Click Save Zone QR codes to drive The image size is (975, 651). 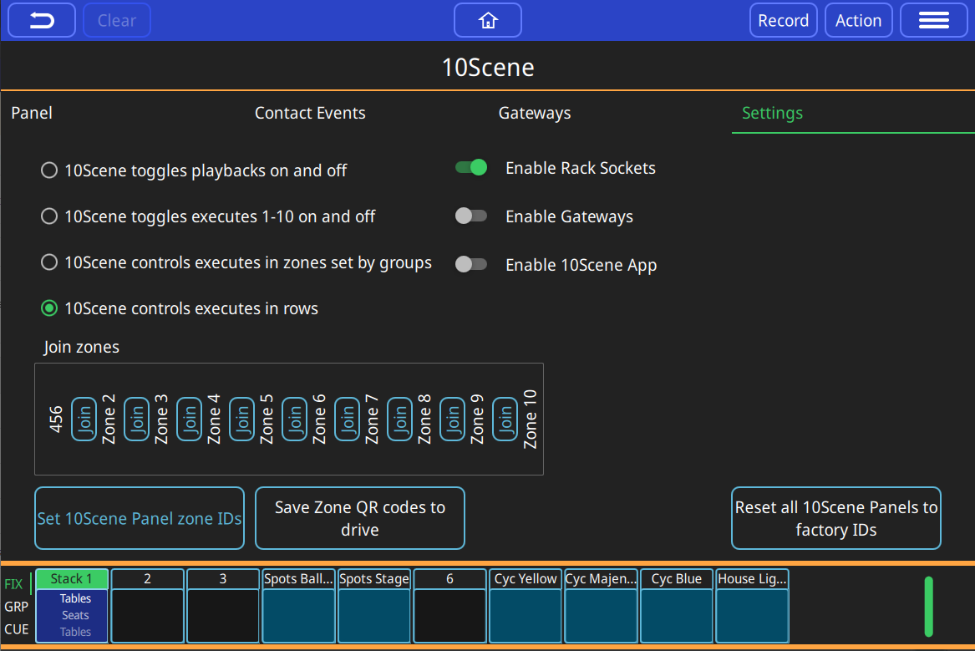tap(359, 518)
